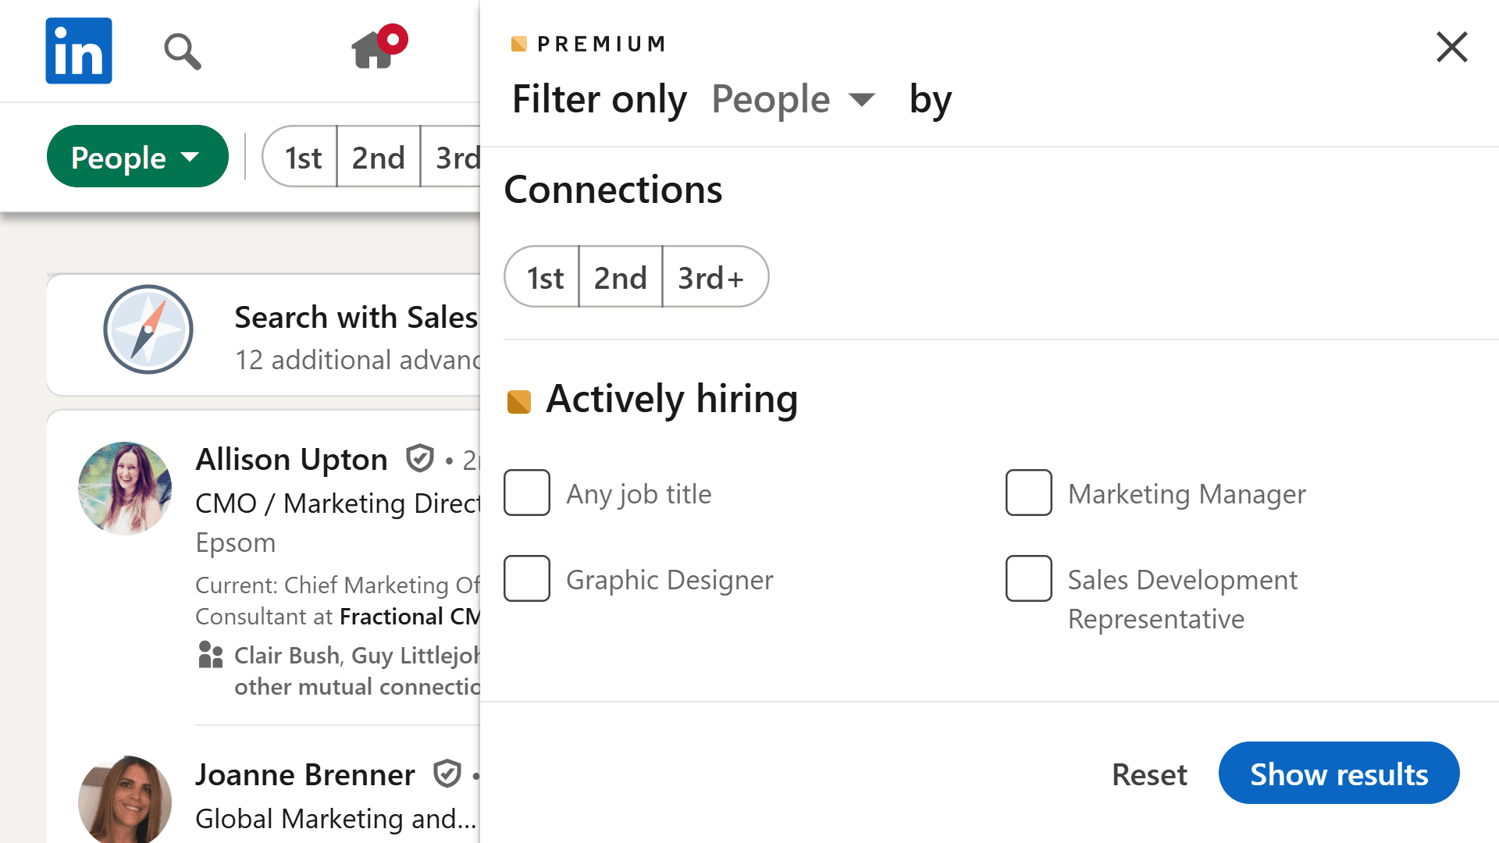Click Joanne Brenner's verified badge
Image resolution: width=1499 pixels, height=843 pixels.
tap(447, 774)
